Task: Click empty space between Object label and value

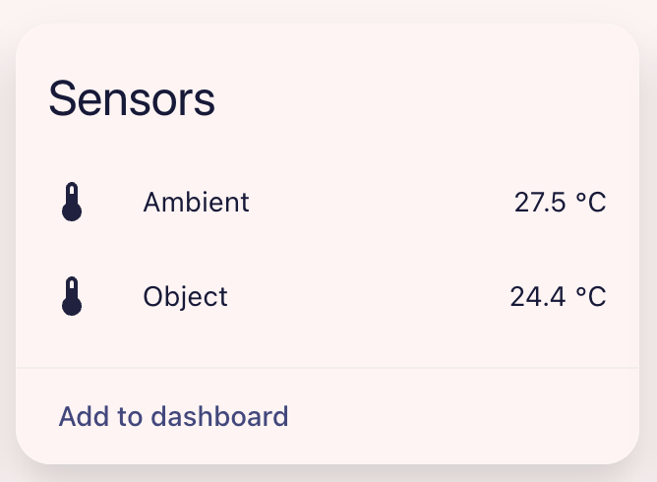Action: (374, 297)
